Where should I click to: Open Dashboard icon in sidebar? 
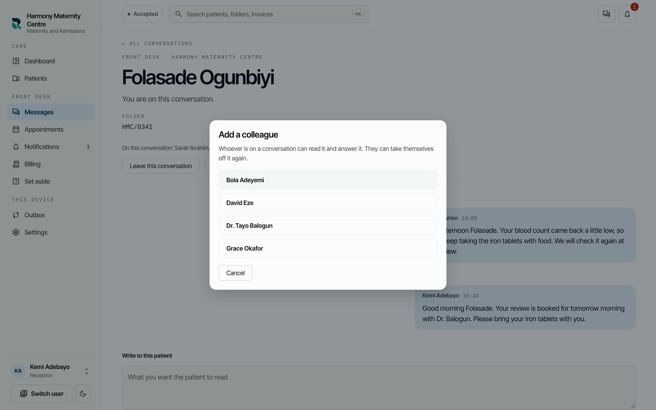click(16, 61)
